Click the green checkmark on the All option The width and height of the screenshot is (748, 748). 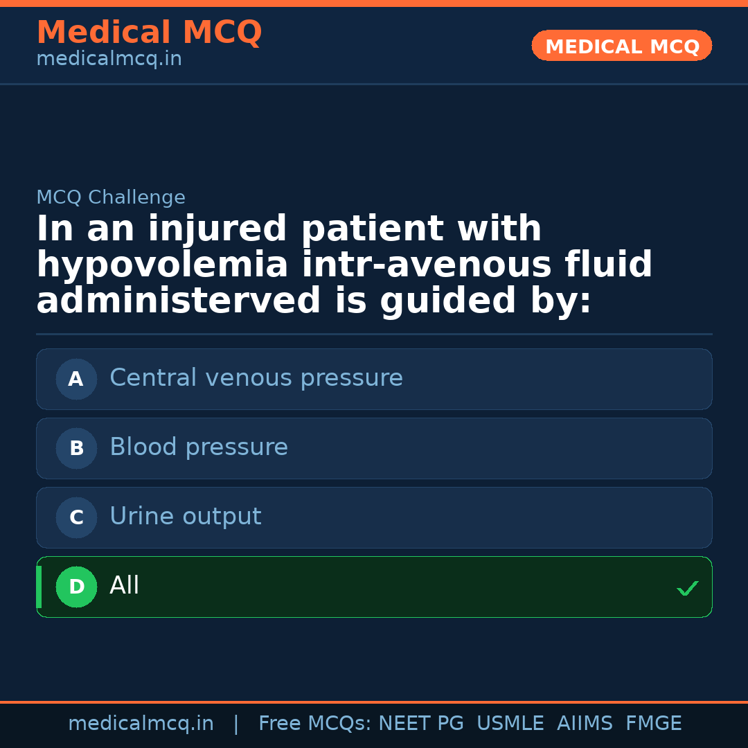[687, 588]
